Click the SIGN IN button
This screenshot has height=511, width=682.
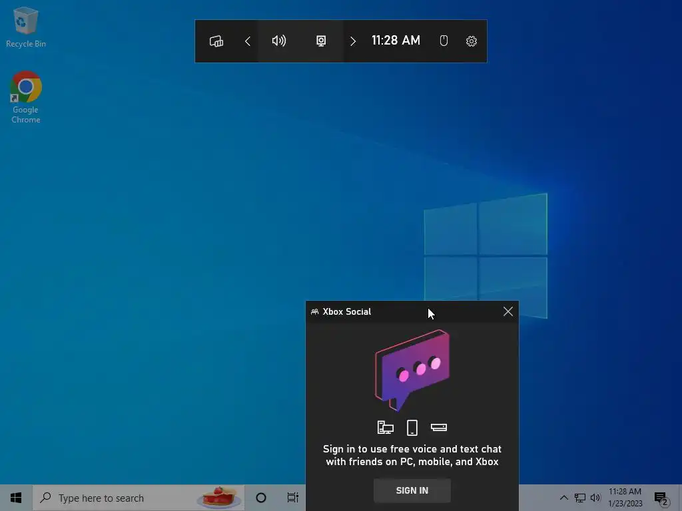point(412,490)
